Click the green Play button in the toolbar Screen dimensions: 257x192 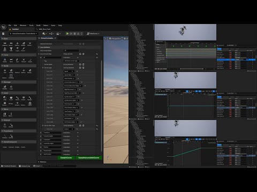67,34
